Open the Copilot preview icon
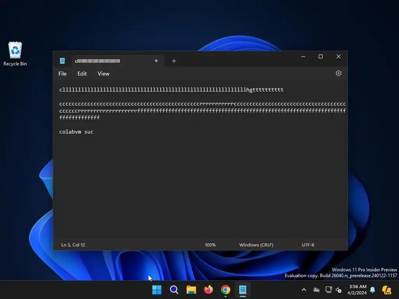 [x=387, y=290]
